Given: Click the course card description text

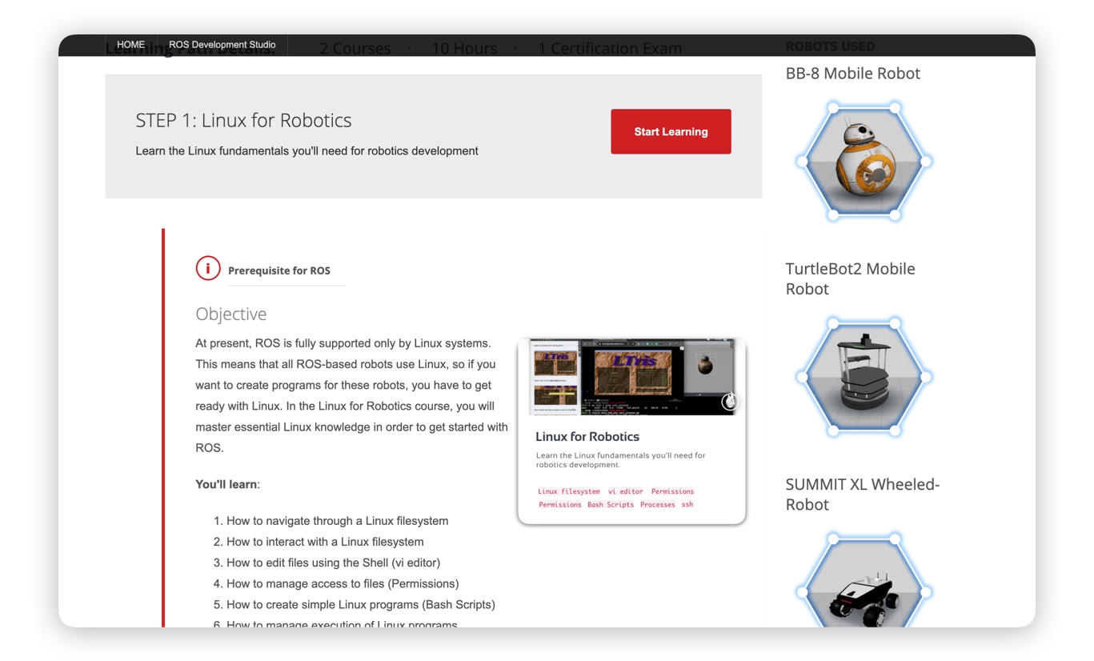Looking at the screenshot, I should pos(620,459).
